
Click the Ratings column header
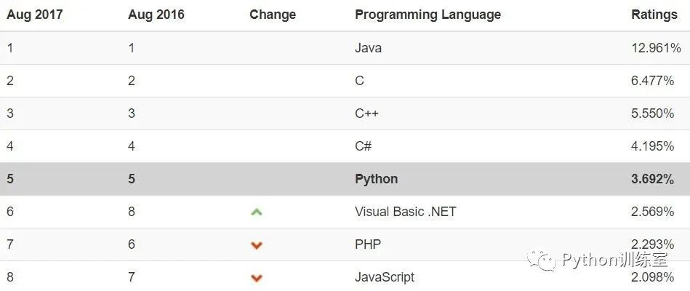[654, 15]
